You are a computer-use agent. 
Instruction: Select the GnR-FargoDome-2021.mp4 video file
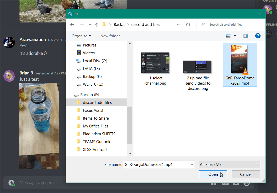(x=240, y=65)
